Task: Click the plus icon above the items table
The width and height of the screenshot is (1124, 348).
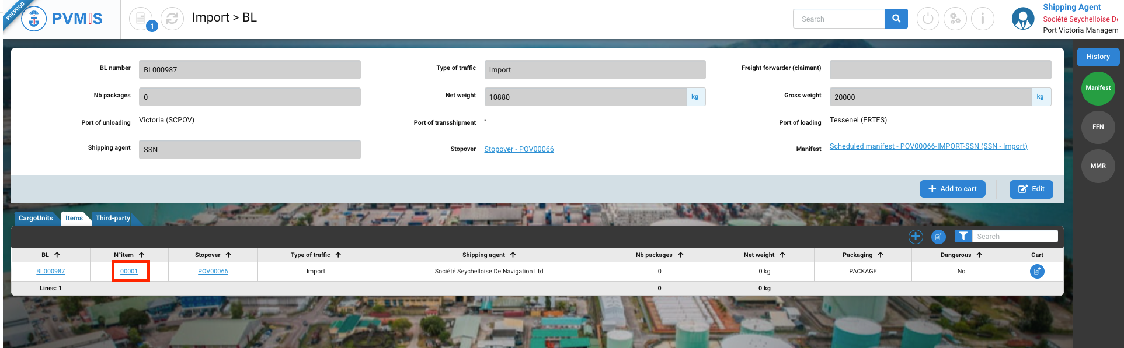Action: point(916,236)
